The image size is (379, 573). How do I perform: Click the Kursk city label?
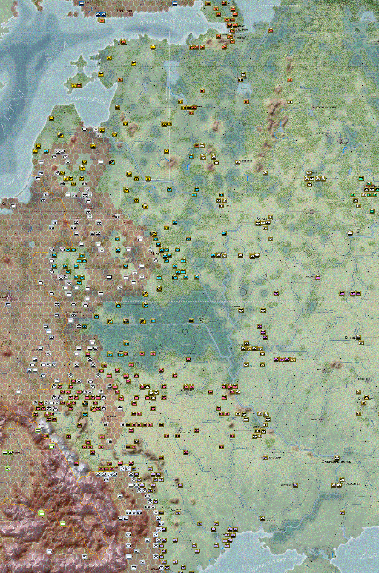pos(350,338)
